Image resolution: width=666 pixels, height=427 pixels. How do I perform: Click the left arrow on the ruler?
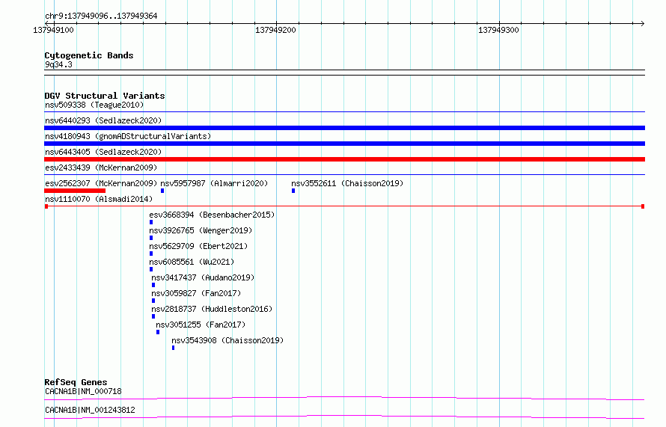(x=46, y=23)
